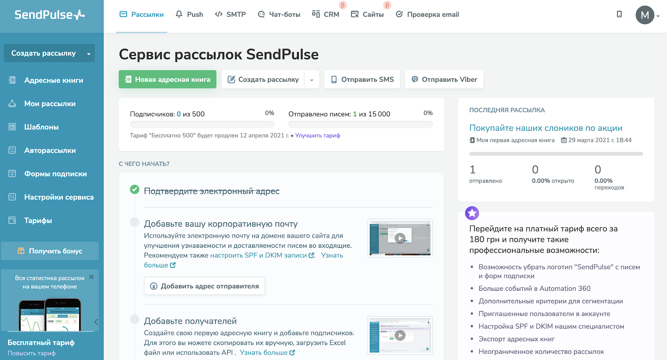Click the gift icon on Получить бонус
667x360 pixels.
(x=21, y=251)
